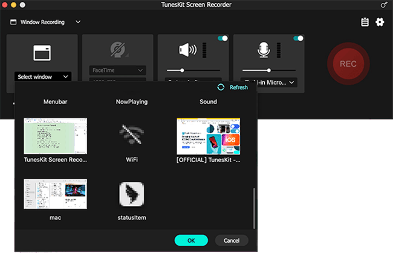Viewport: 393px width, 253px height.
Task: Adjust the system audio volume slider
Action: click(193, 71)
